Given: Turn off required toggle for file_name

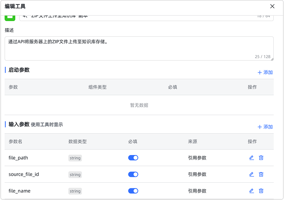Looking at the screenshot, I should (x=133, y=191).
